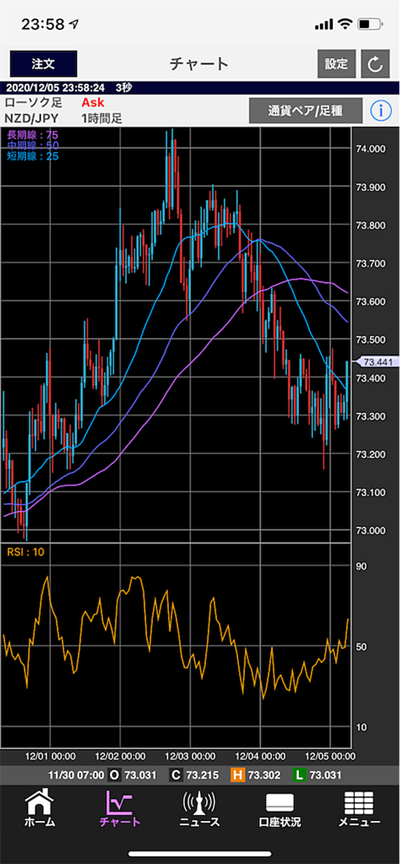400x864 pixels.
Task: Tap the 73.441 current price marker
Action: (377, 362)
